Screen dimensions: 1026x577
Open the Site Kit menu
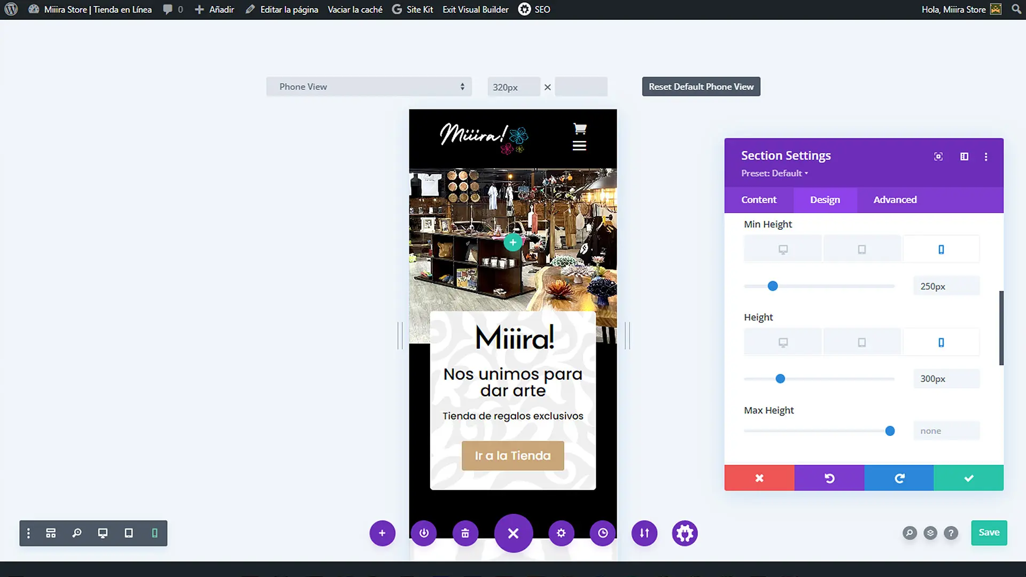point(413,9)
